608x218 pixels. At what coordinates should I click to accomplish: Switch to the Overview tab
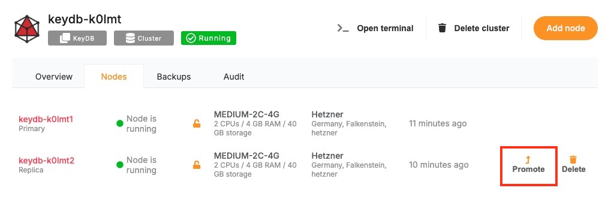click(x=54, y=77)
